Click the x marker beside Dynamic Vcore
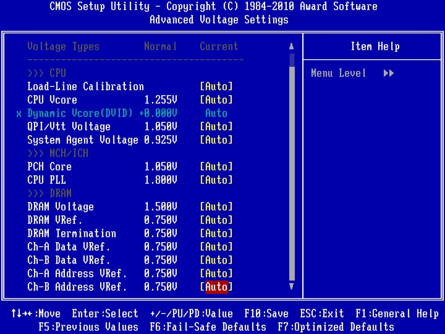445x334 pixels. tap(19, 114)
